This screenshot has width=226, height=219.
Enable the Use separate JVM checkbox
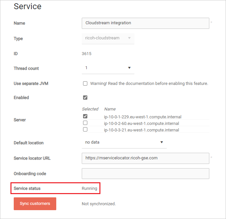coord(85,84)
